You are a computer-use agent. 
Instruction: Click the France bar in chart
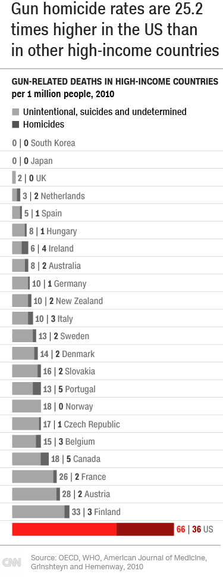pos(34,476)
